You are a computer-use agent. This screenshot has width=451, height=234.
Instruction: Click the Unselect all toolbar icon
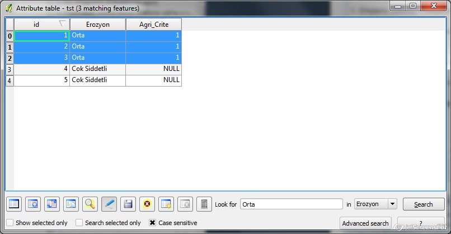(14, 204)
